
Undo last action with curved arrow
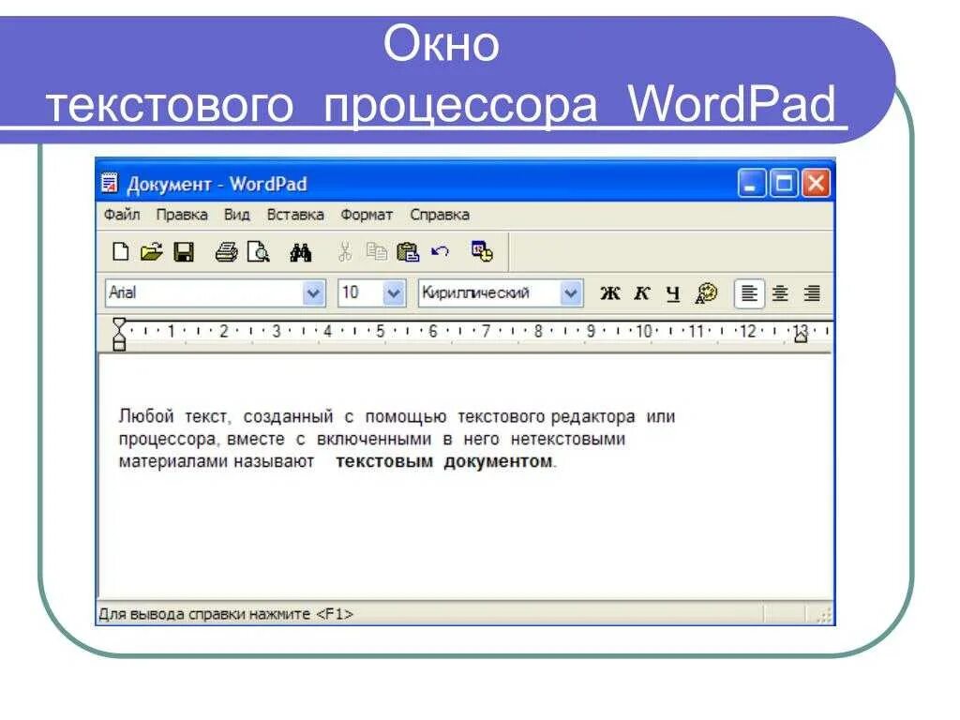click(440, 251)
